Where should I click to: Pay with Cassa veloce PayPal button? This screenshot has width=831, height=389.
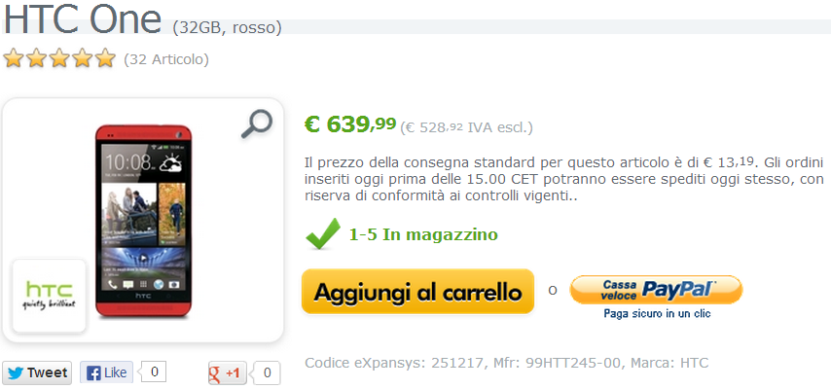coord(656,290)
